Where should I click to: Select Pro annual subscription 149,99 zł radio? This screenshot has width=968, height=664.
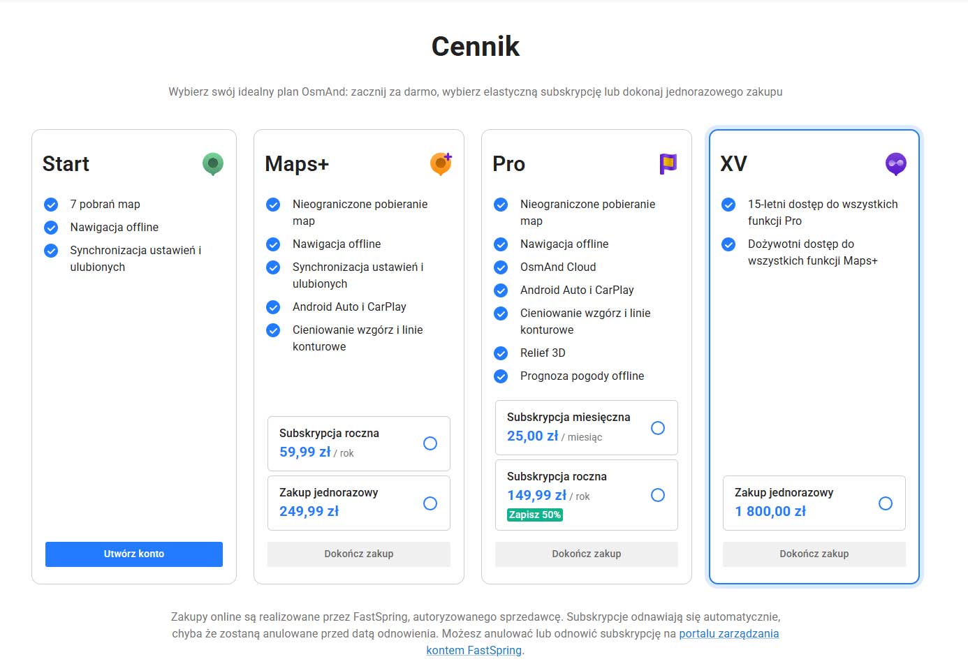(x=658, y=495)
